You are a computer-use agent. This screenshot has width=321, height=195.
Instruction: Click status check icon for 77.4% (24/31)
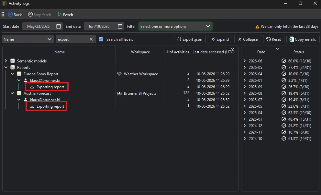[x=284, y=67]
